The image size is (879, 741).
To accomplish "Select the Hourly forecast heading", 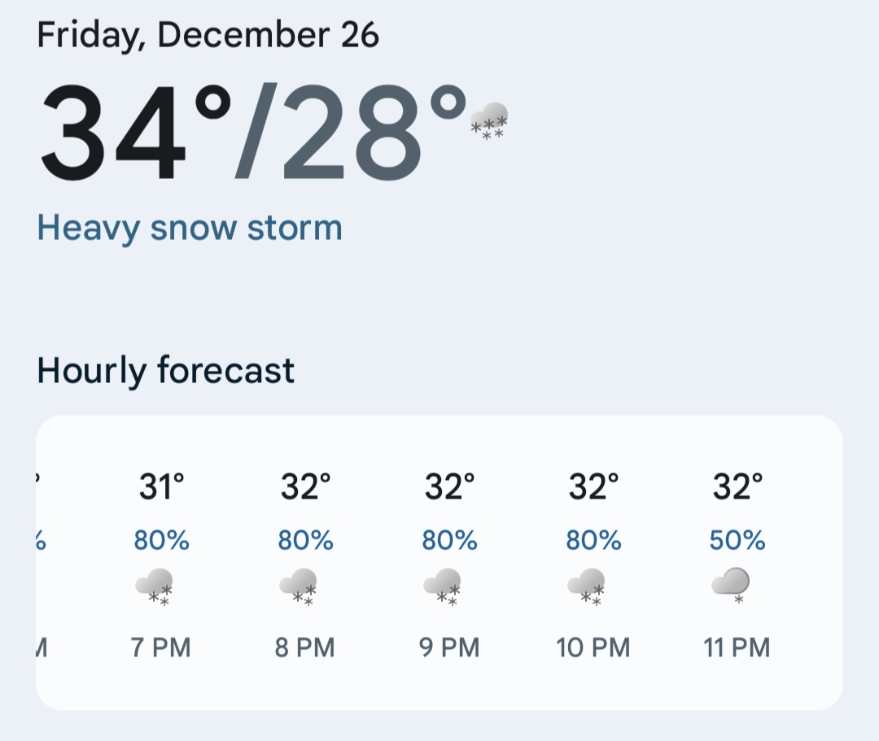I will point(166,371).
